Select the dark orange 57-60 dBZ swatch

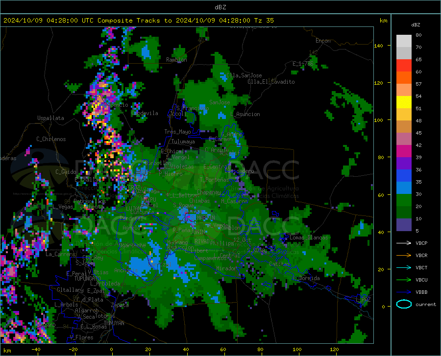(x=404, y=77)
